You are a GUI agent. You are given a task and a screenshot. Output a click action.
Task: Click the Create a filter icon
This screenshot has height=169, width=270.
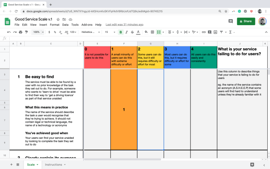[x=222, y=32]
